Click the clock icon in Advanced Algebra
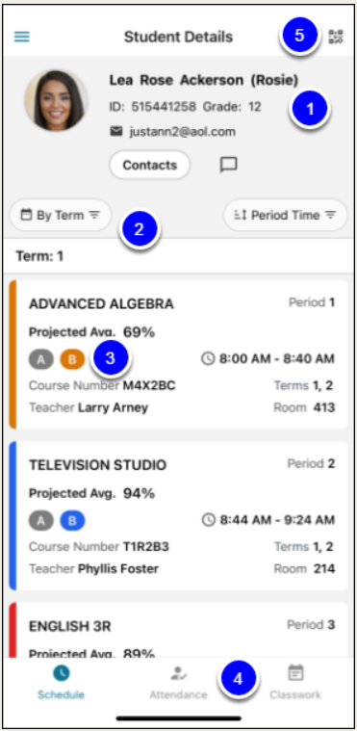Screen dimensions: 357x731 [x=208, y=358]
